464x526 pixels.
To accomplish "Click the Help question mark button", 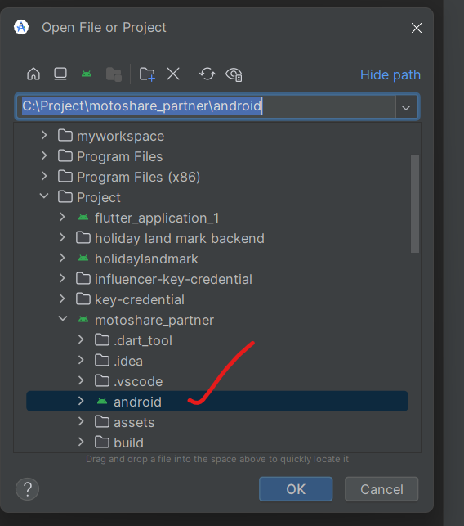I will pyautogui.click(x=28, y=489).
